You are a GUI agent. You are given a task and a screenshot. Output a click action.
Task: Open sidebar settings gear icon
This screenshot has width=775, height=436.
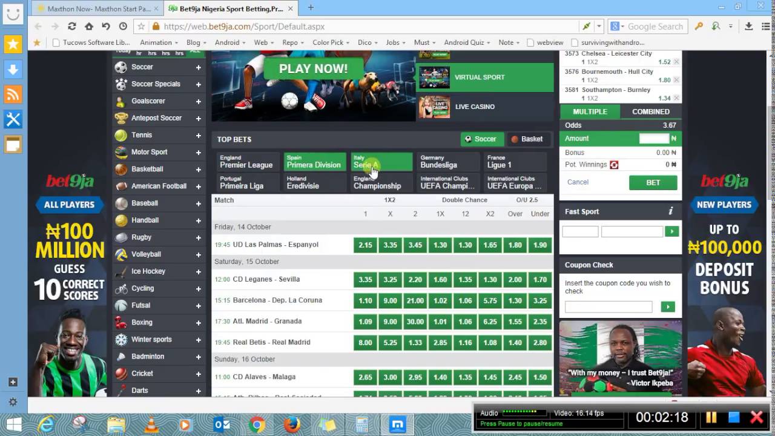click(13, 402)
